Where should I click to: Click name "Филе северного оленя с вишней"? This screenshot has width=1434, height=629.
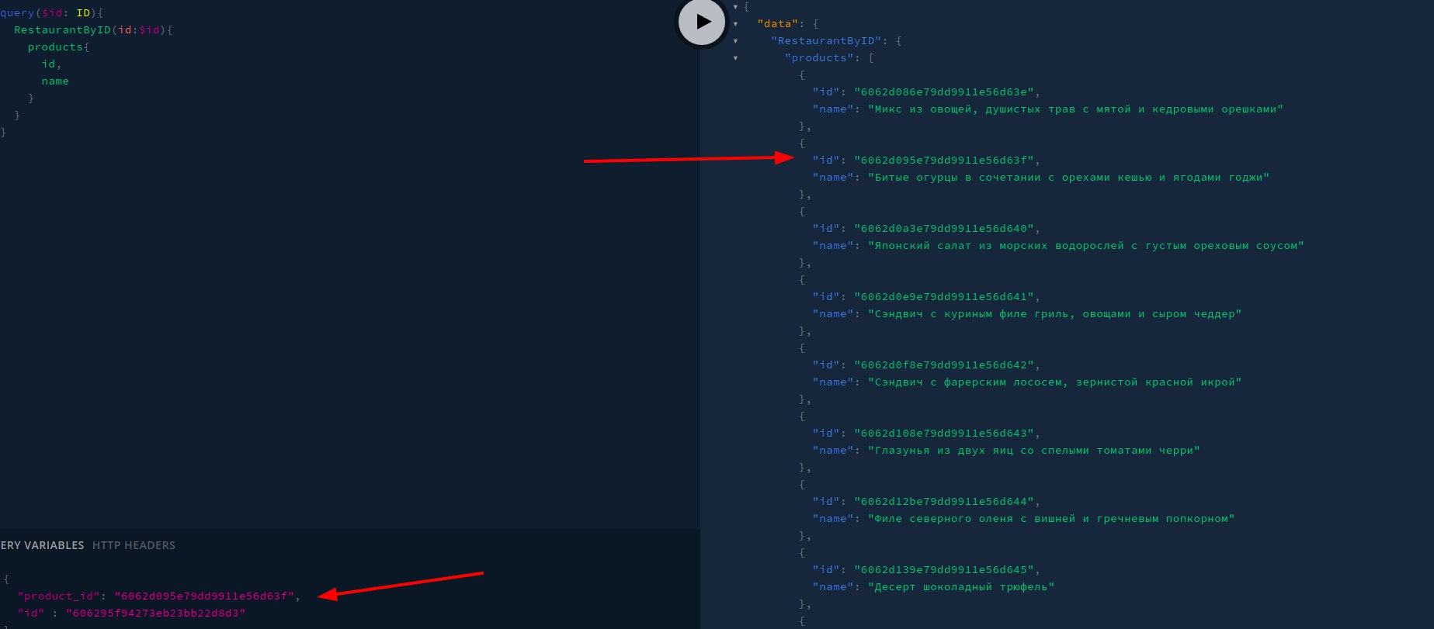[1051, 519]
